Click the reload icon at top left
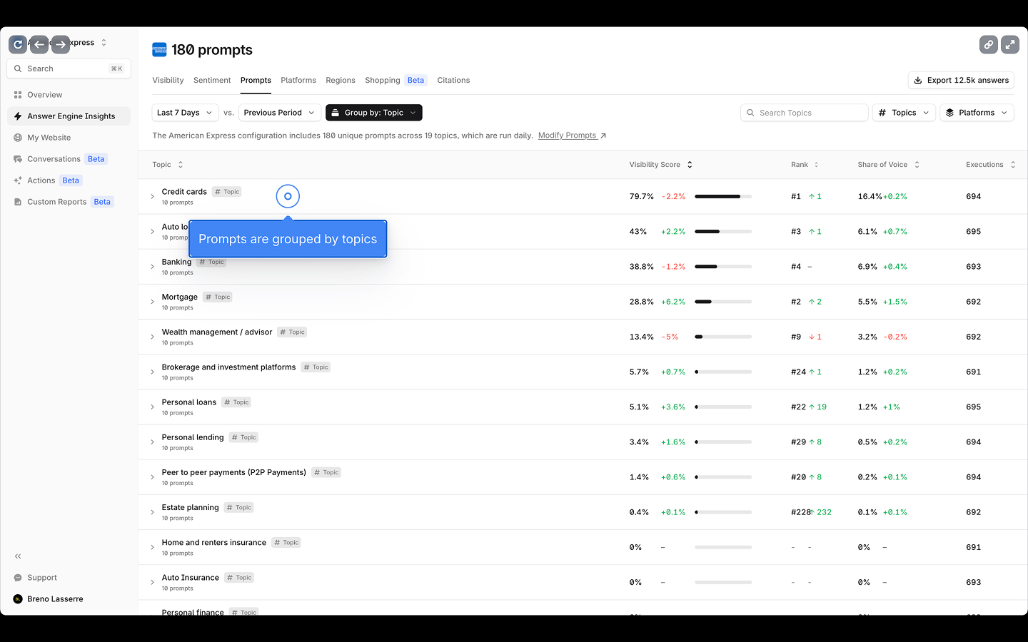 (x=18, y=44)
